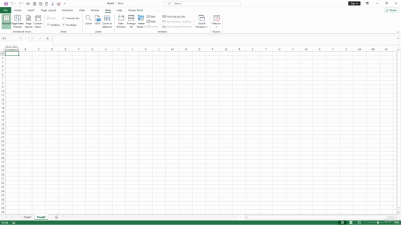
Task: Open the Power Pivot tab
Action: (x=135, y=10)
